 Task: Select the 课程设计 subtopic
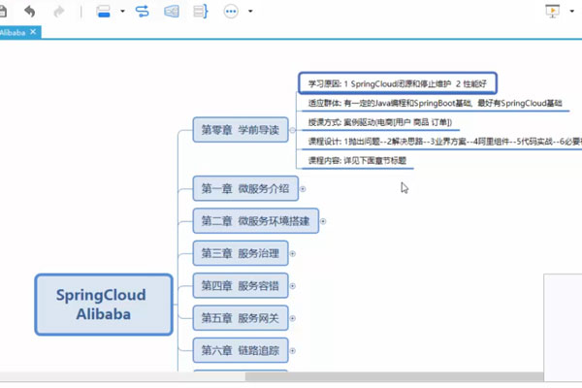tap(443, 142)
